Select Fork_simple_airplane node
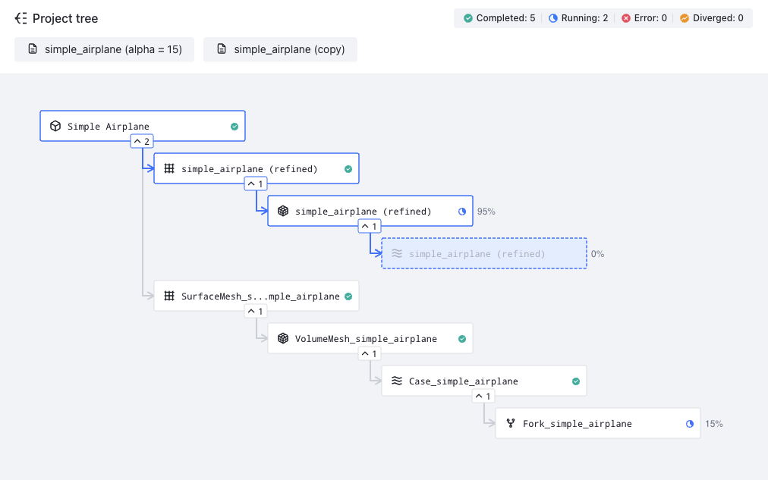This screenshot has width=768, height=480. [597, 423]
